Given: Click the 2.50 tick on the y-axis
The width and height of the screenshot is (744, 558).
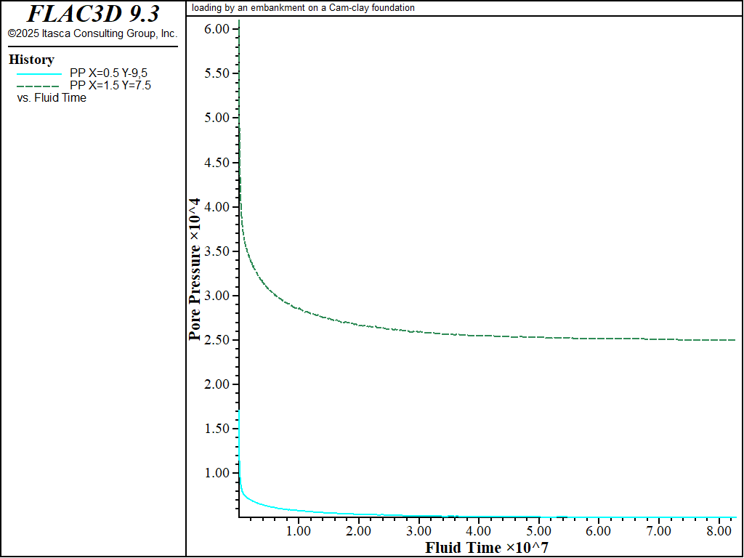Looking at the screenshot, I should tap(217, 340).
